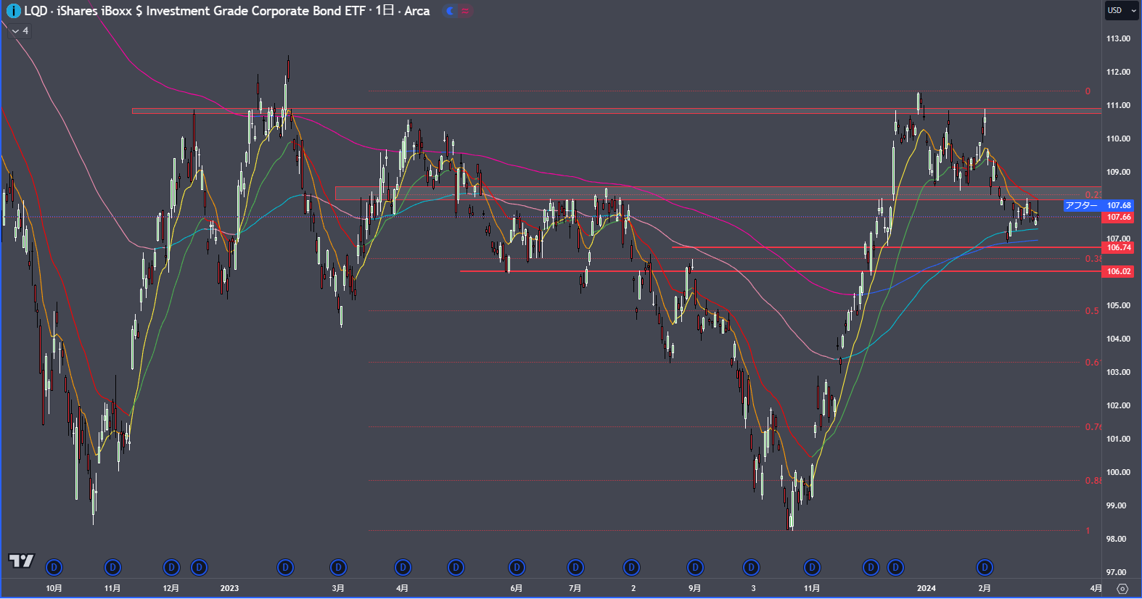This screenshot has height=599, width=1142.
Task: Open the dividend marker above 9月
Action: pyautogui.click(x=695, y=567)
